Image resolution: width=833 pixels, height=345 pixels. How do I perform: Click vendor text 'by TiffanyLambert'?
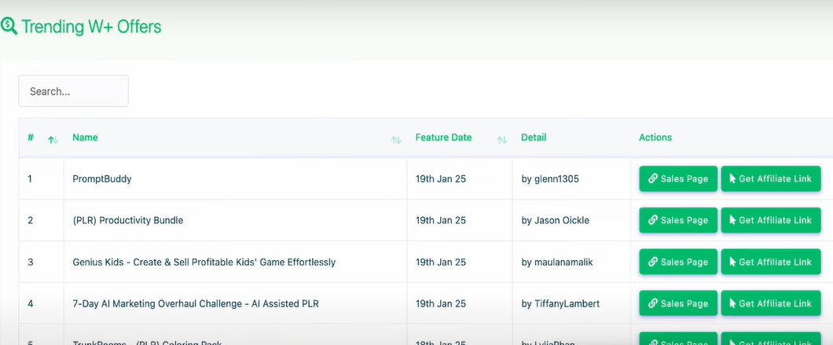click(560, 303)
